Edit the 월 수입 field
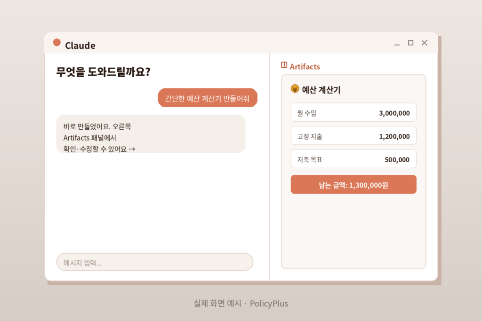The width and height of the screenshot is (482, 321). (x=353, y=112)
